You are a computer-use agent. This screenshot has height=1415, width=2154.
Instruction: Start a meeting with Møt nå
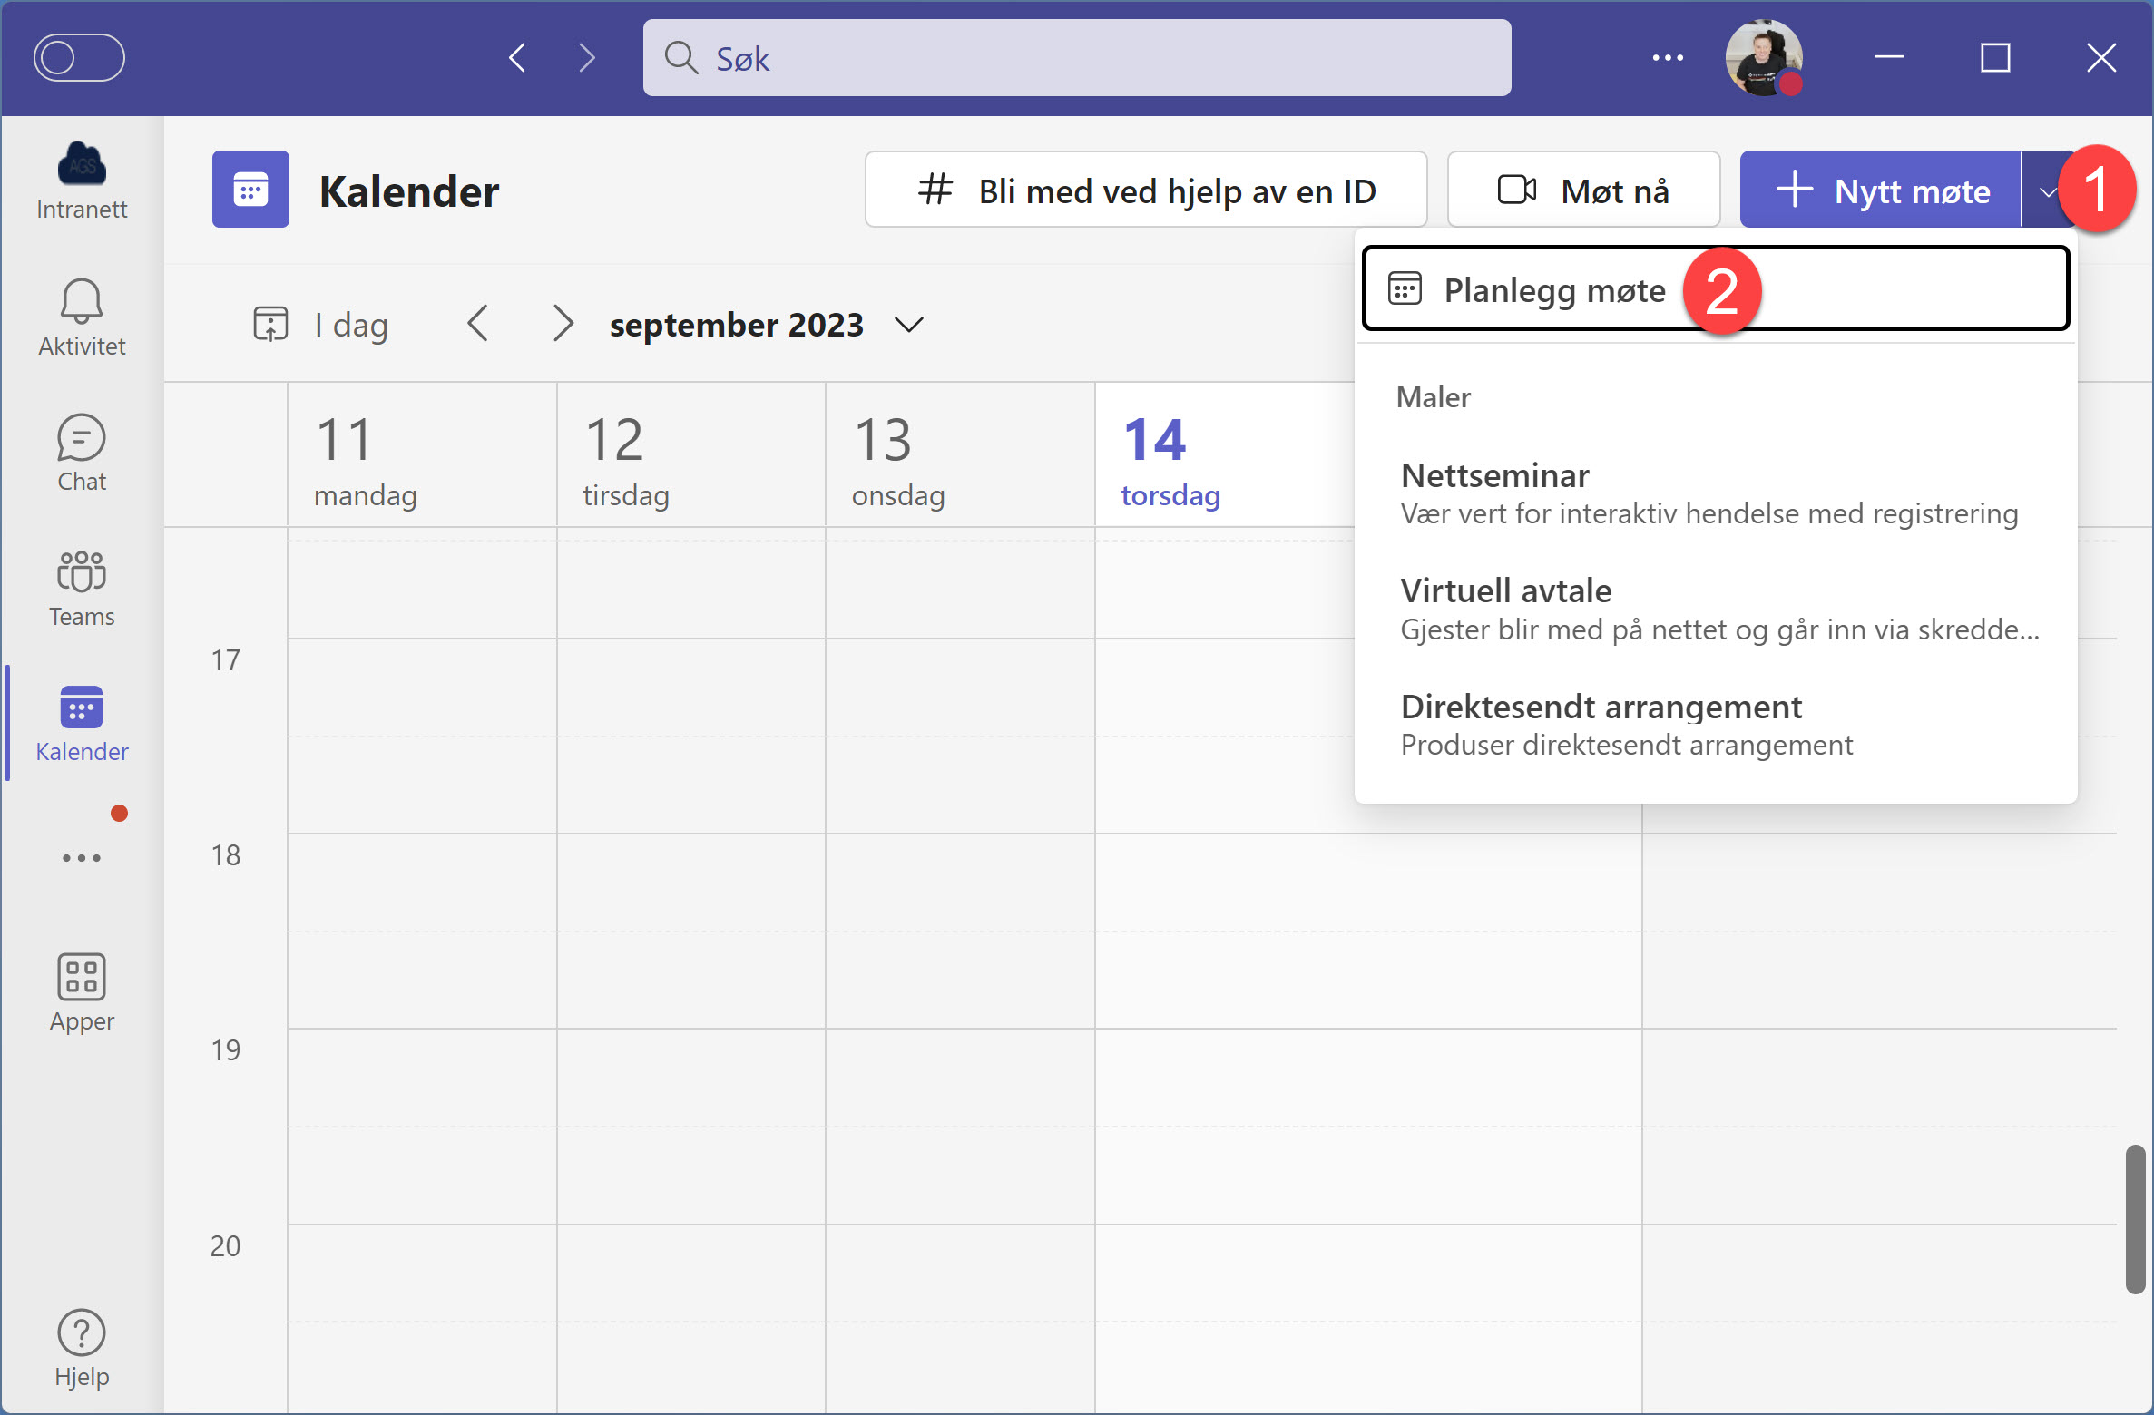coord(1583,190)
